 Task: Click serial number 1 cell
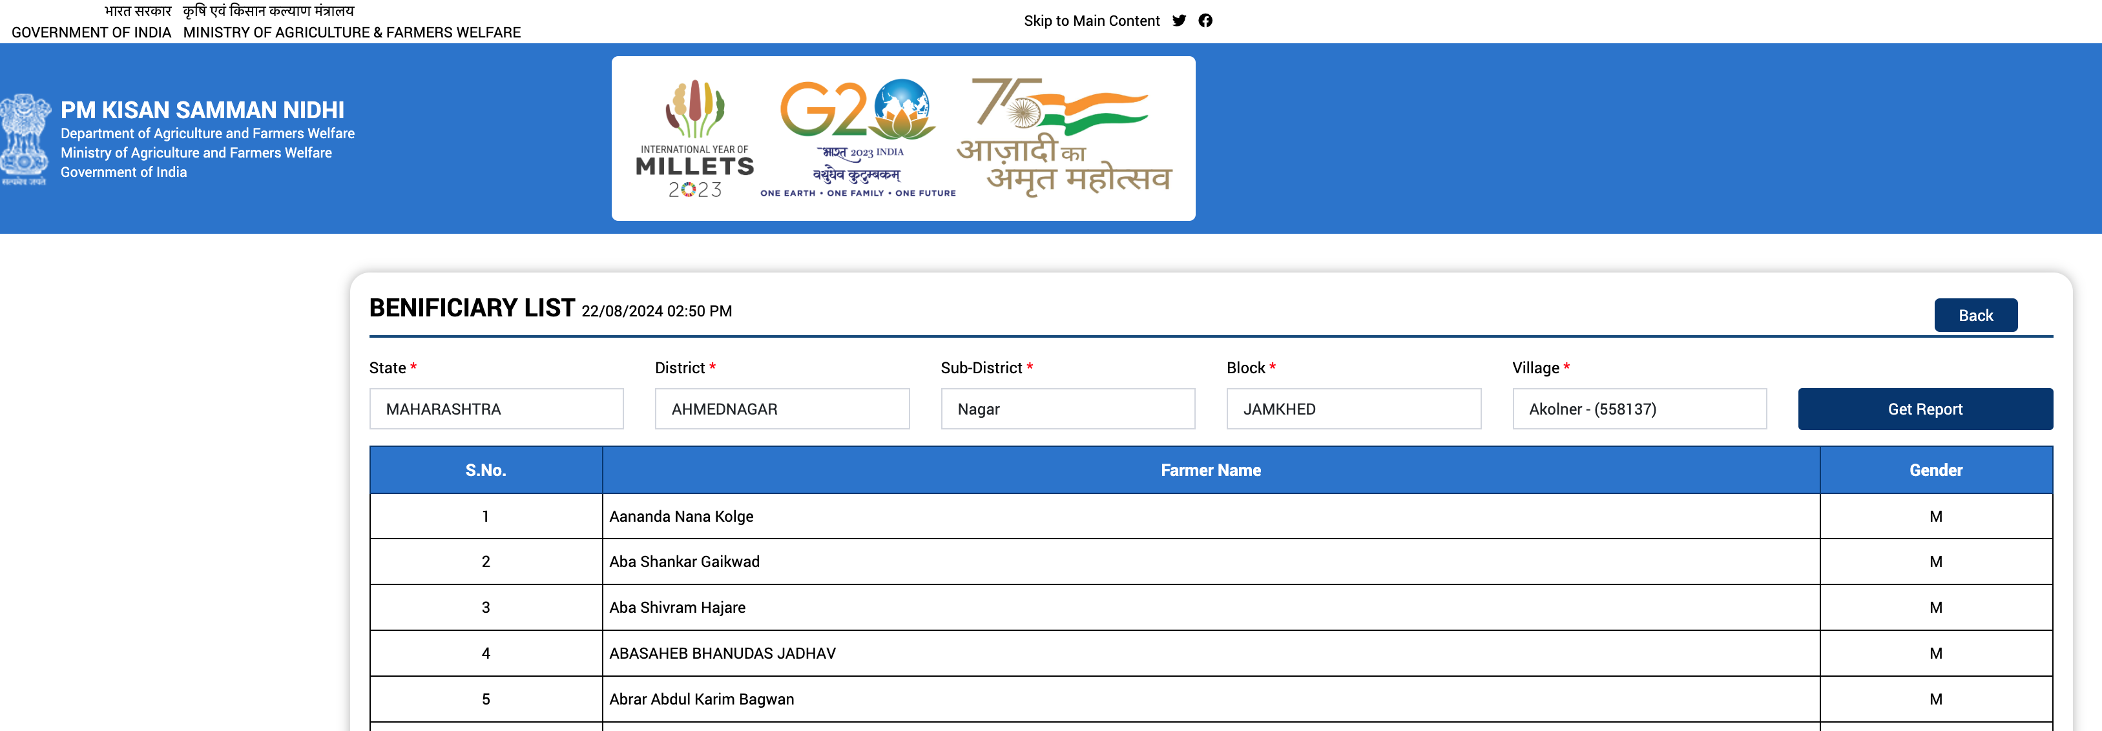point(486,517)
